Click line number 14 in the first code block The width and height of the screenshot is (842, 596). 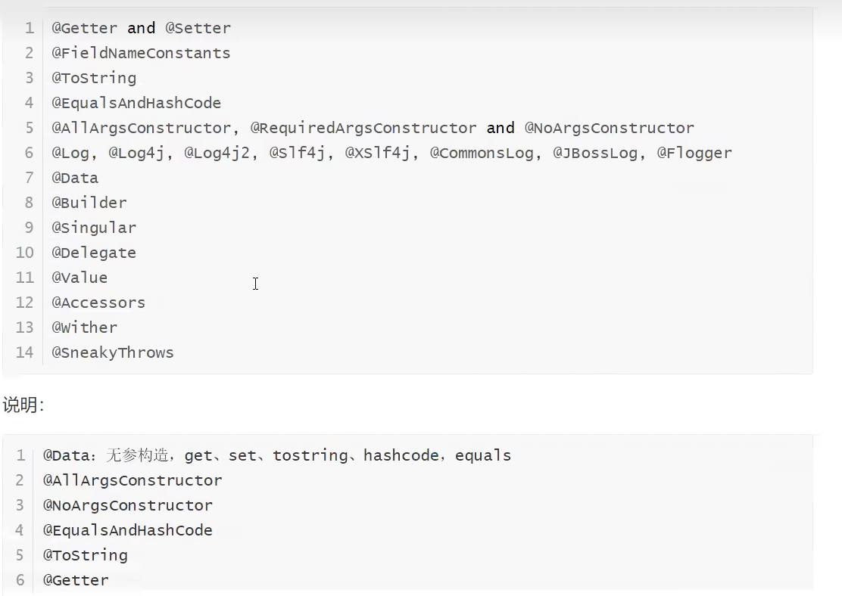(x=25, y=352)
